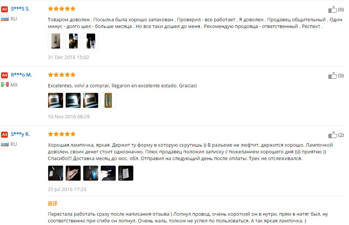Open reviewer profile R***o M.
Image resolution: width=349 pixels, height=225 pixels.
pos(21,75)
